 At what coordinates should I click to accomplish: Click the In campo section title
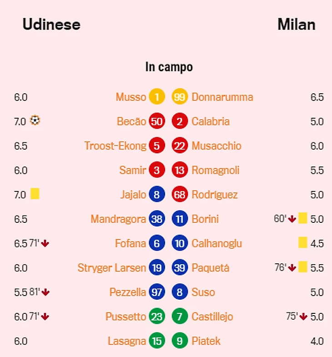(x=169, y=67)
